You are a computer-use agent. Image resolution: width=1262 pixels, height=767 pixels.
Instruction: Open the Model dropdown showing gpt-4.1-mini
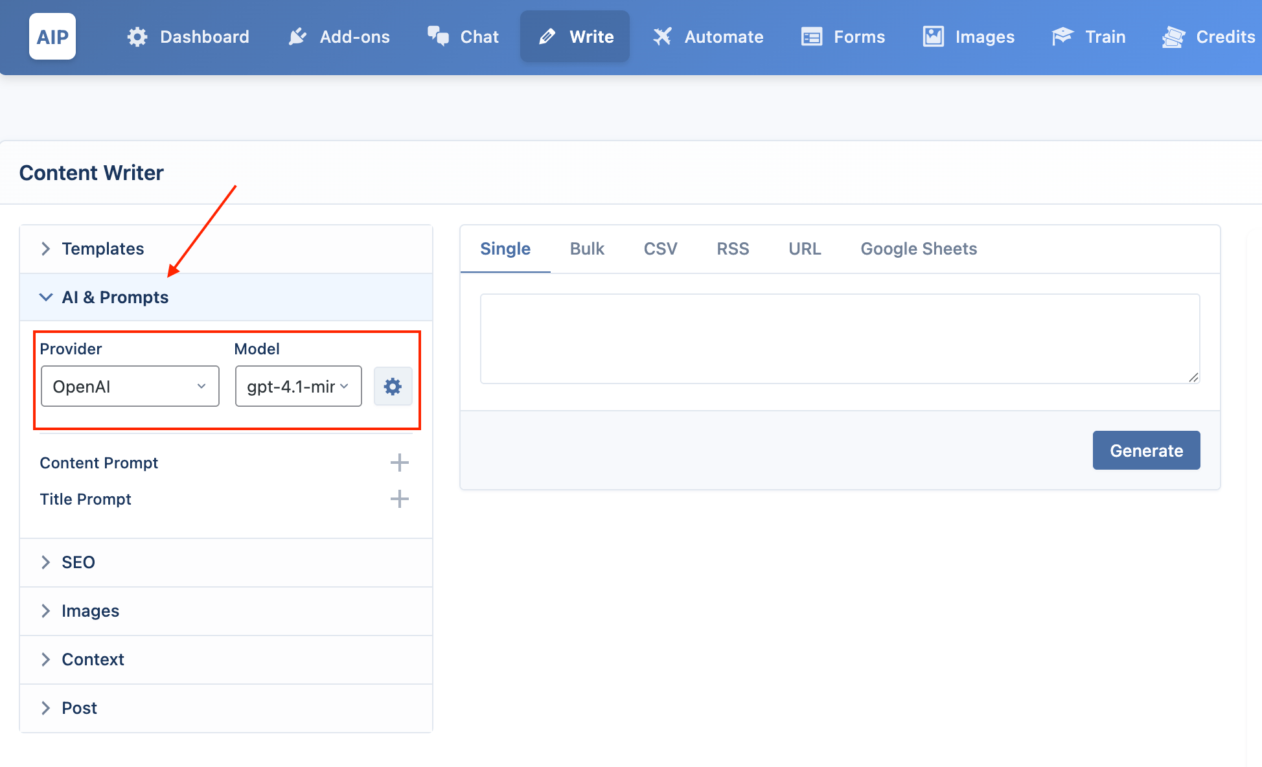point(299,386)
